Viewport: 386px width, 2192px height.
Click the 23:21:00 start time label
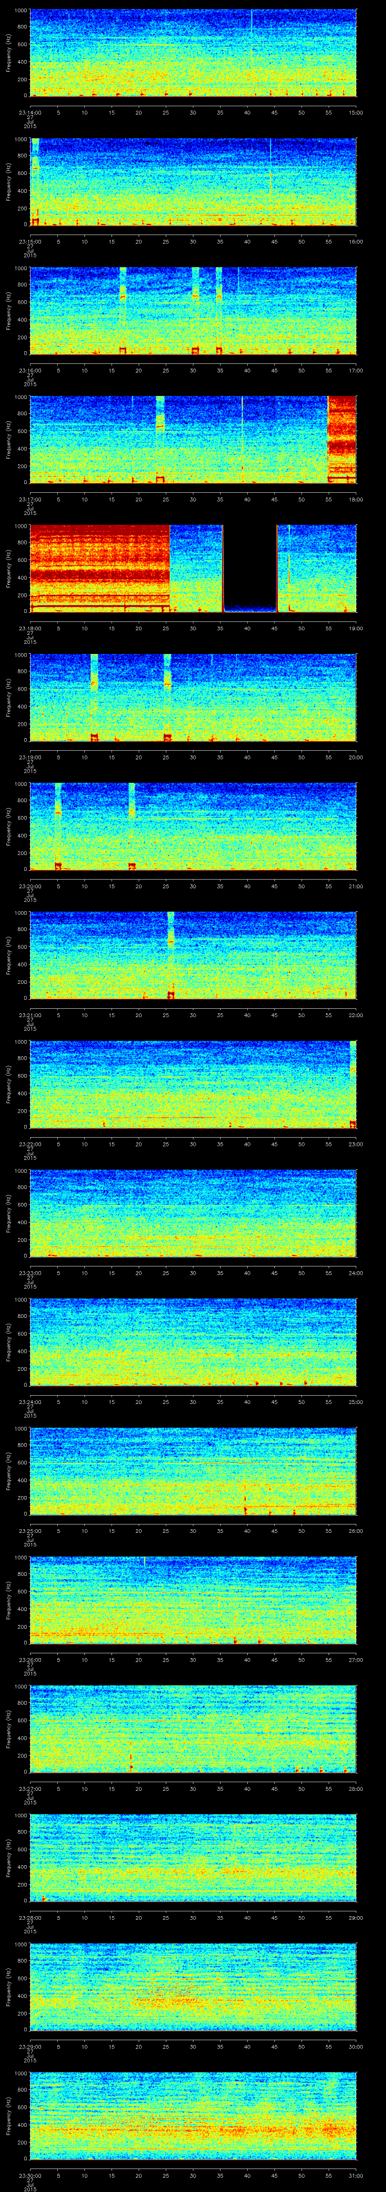tap(30, 1014)
